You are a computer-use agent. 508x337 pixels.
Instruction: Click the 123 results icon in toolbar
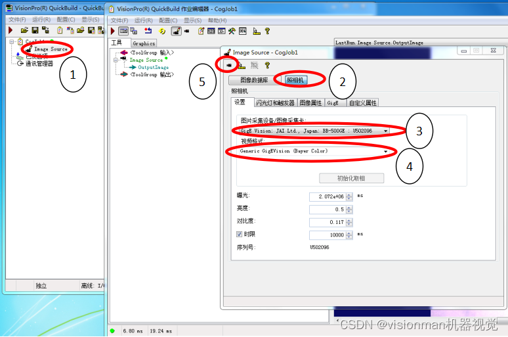pyautogui.click(x=211, y=31)
